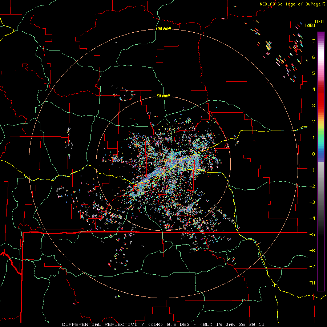Click the -5 value on the dB scale
This screenshot has height=327, width=327.
pyautogui.click(x=312, y=234)
